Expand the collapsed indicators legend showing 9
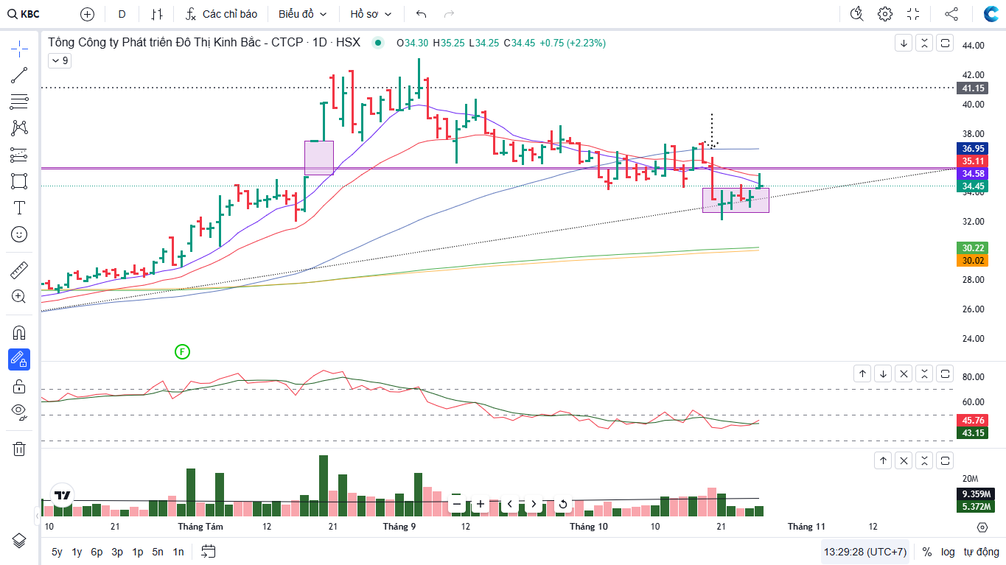This screenshot has height=565, width=1006. 60,61
